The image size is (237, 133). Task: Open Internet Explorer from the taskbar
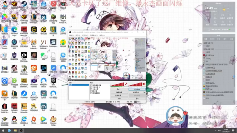pos(9,131)
